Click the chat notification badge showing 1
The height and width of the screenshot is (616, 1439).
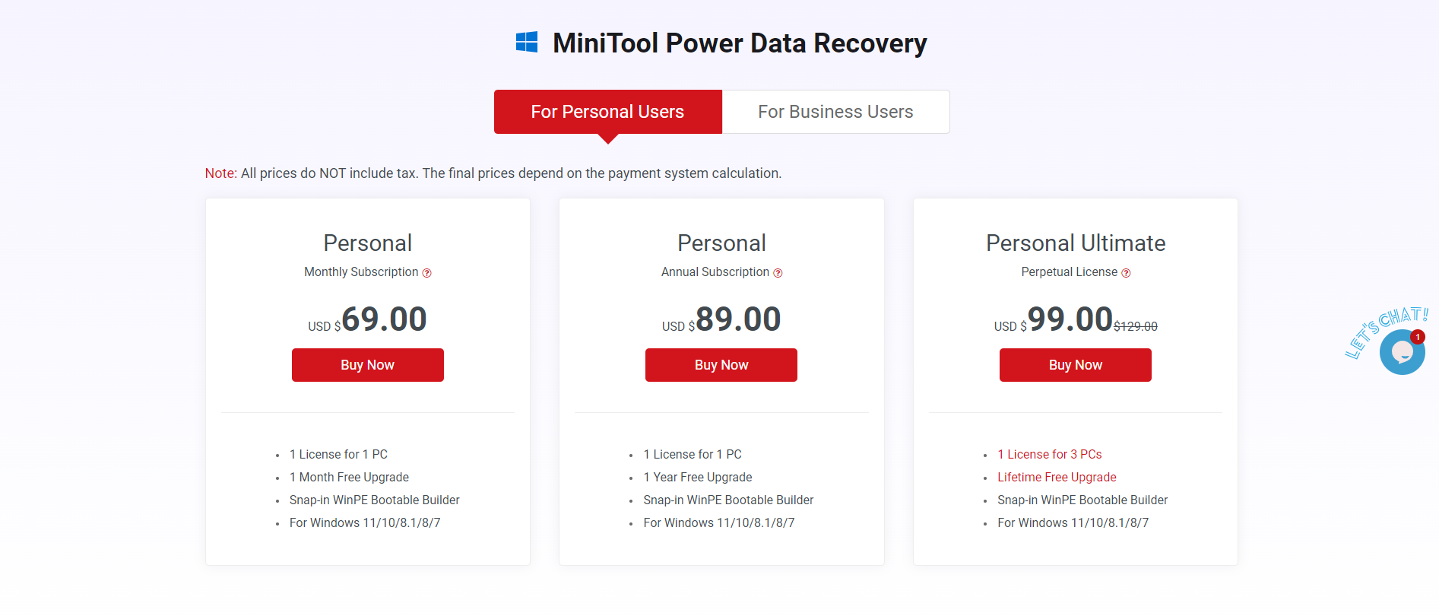pyautogui.click(x=1418, y=337)
